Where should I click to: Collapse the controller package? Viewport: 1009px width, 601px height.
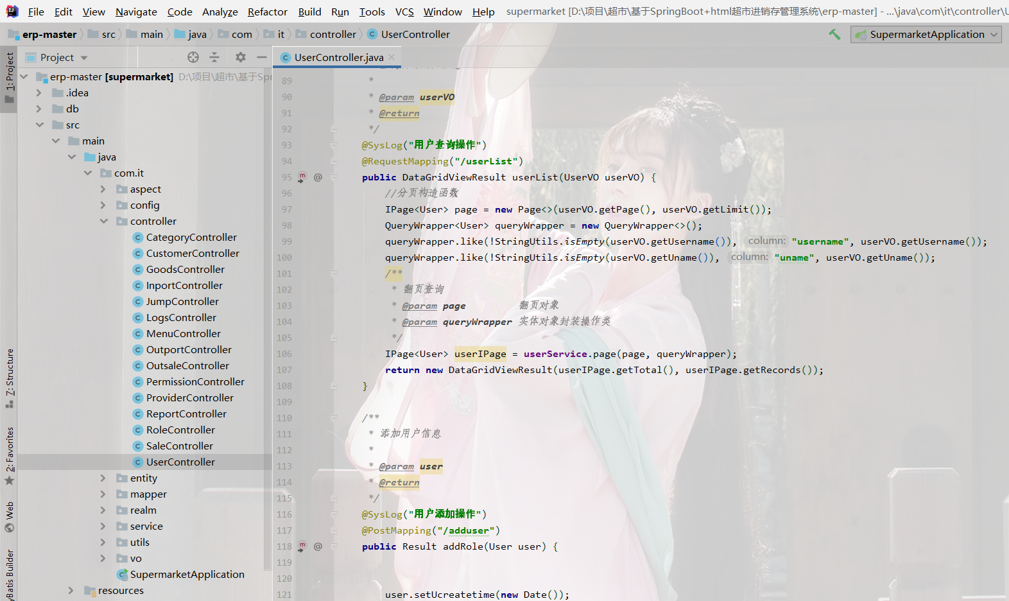(103, 221)
